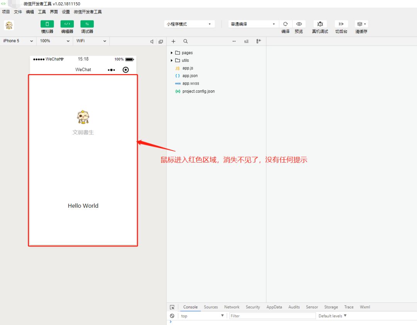The image size is (417, 325).
Task: Open the 微信开发者工具 menu
Action: 88,12
